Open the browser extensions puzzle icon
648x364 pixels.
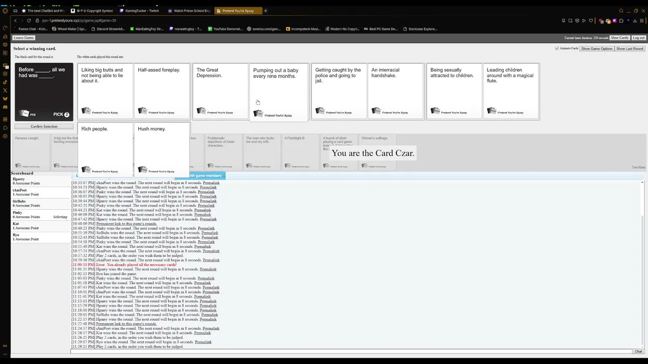pos(622,21)
